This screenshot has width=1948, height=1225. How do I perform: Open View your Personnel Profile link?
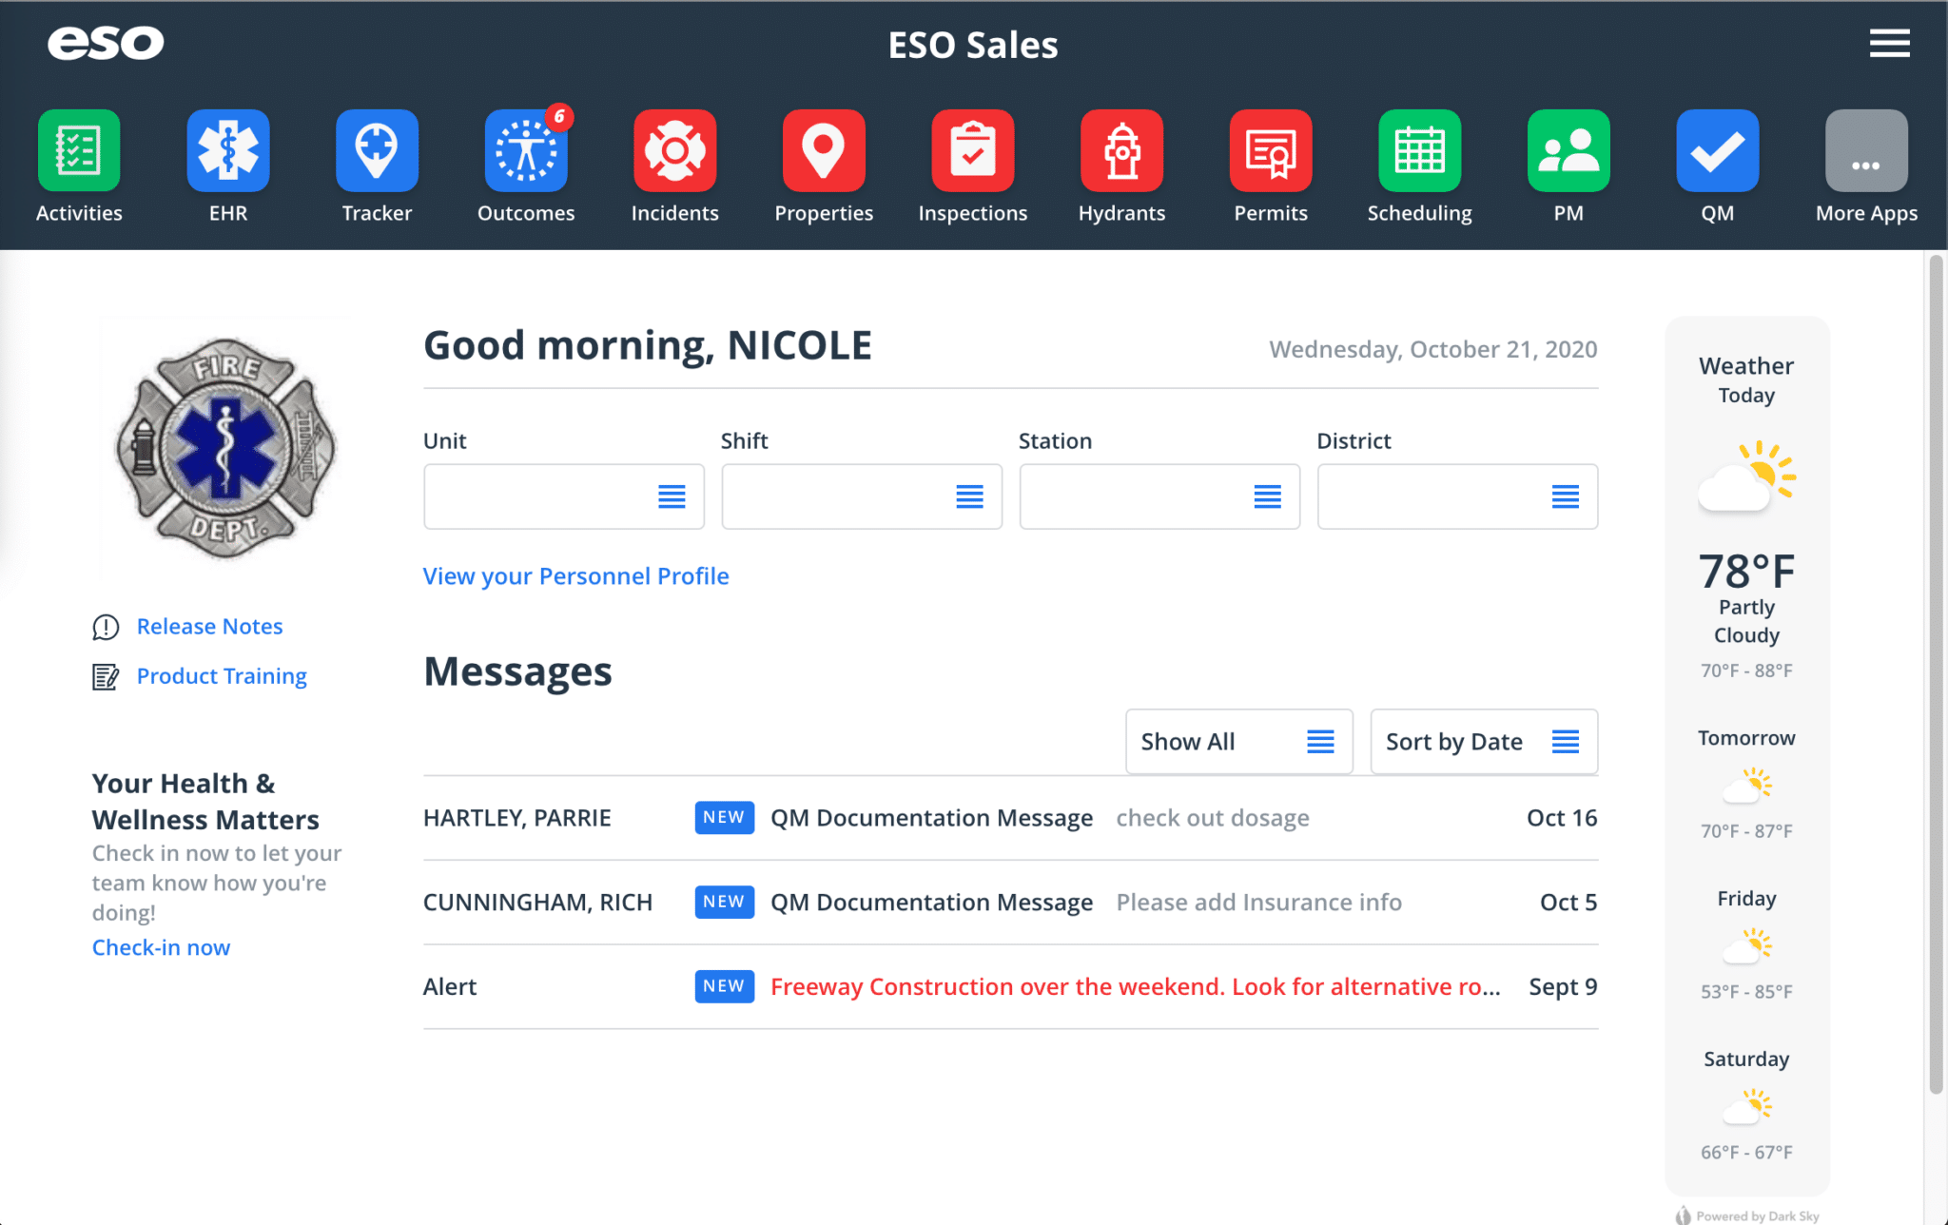coord(575,576)
